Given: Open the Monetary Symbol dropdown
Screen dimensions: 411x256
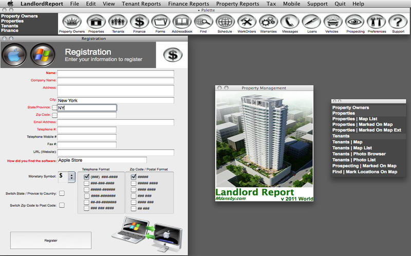Looking at the screenshot, I should [71, 176].
